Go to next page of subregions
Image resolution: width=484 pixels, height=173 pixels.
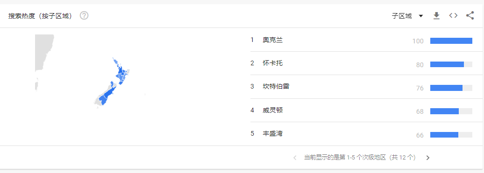[x=427, y=158]
